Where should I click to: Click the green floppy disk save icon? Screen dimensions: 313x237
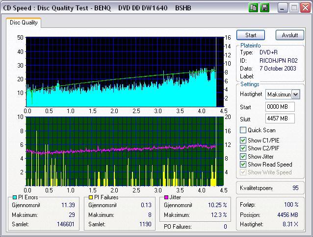(x=264, y=8)
